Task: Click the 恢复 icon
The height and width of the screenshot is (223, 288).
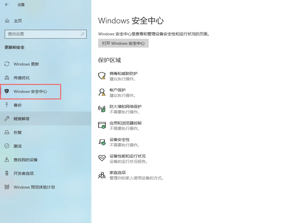Action: (x=7, y=132)
